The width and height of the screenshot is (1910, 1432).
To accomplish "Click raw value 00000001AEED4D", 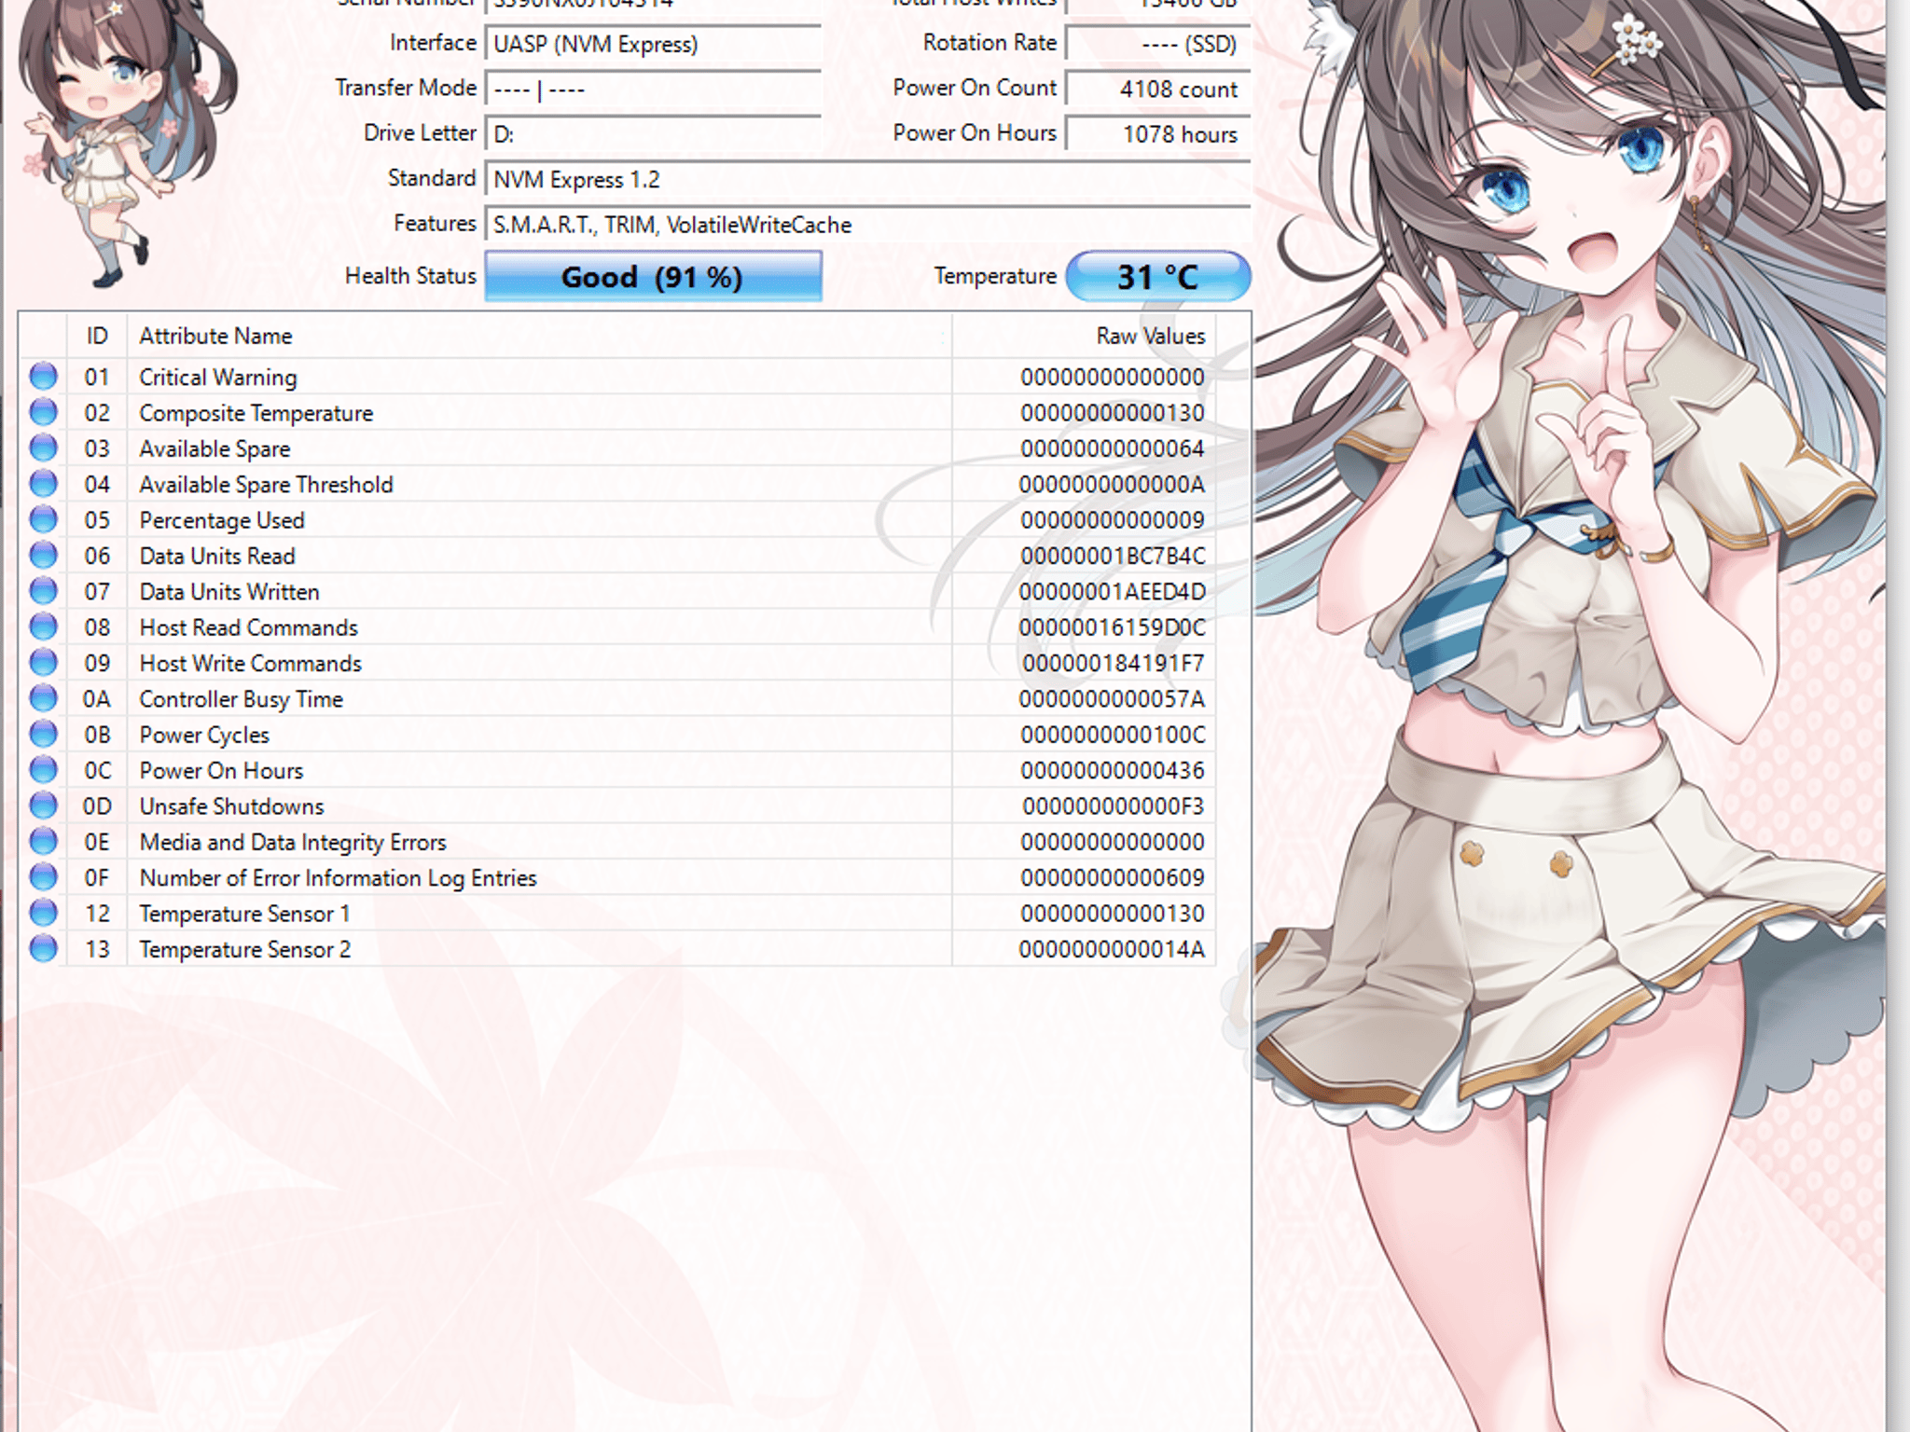I will [x=1112, y=591].
